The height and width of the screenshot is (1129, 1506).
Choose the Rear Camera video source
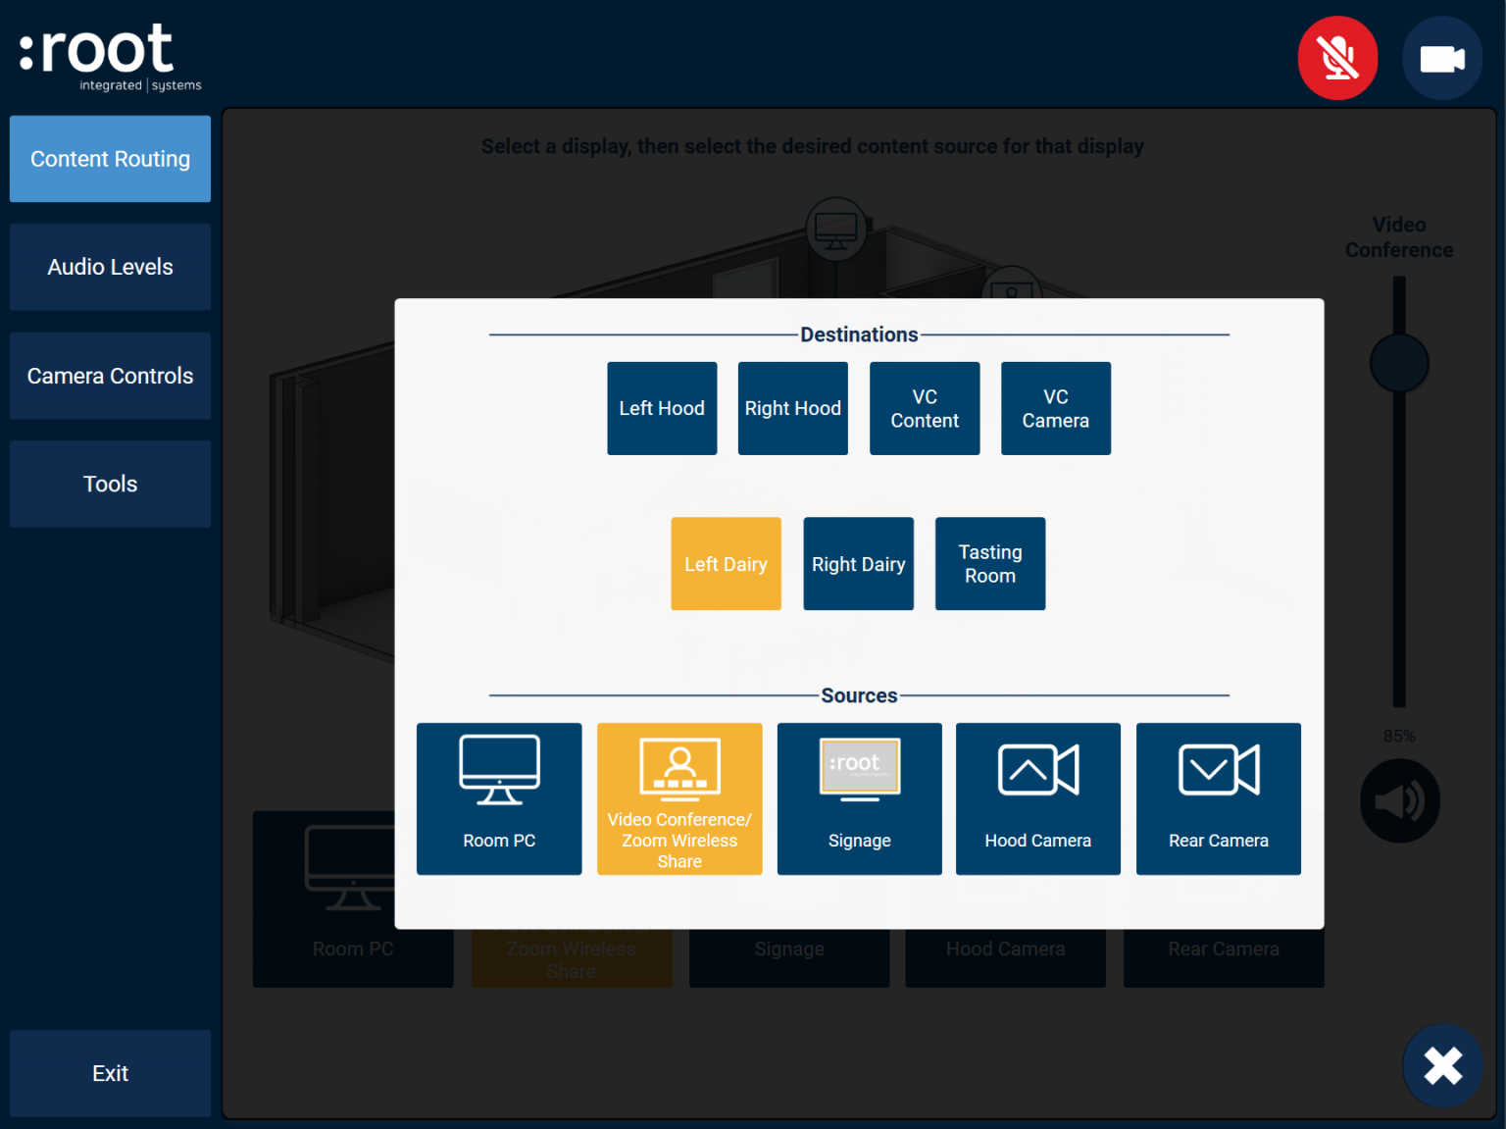[1218, 798]
